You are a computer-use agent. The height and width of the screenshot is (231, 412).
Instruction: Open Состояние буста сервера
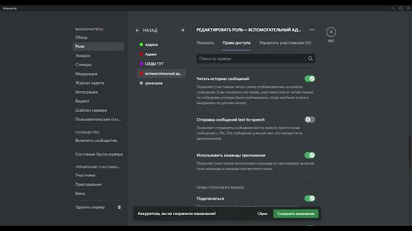click(x=98, y=154)
